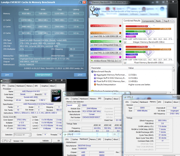
Task: Click Integer Buff'd iSSE2 row icon
Action: point(95,78)
